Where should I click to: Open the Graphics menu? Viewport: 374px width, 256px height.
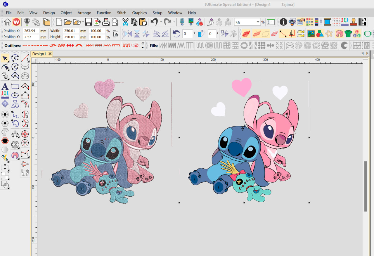click(139, 13)
